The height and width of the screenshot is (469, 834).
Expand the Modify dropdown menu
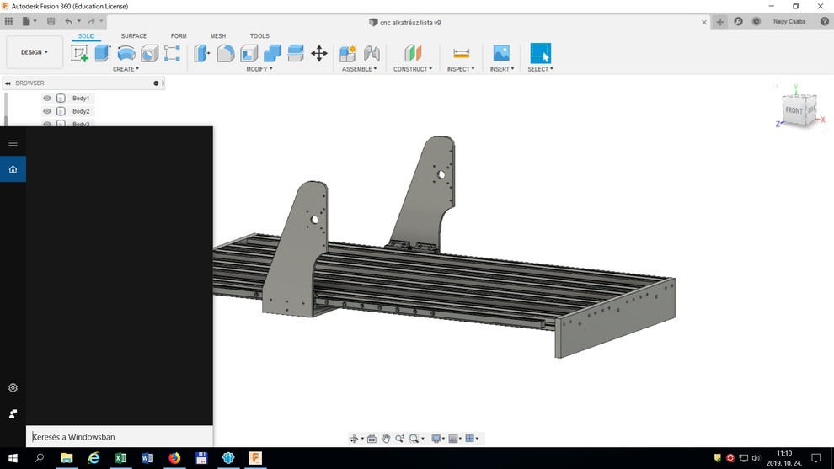pos(259,69)
